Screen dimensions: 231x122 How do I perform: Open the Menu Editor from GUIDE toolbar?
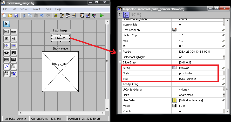pos(62,15)
